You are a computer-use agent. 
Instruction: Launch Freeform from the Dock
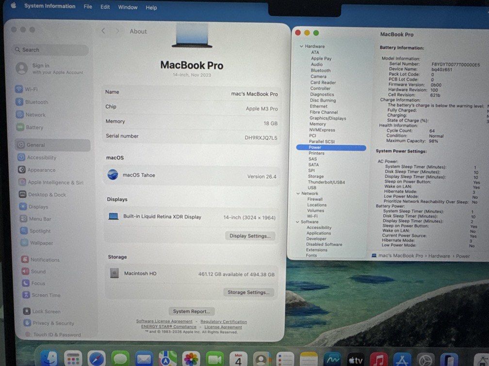(x=332, y=360)
